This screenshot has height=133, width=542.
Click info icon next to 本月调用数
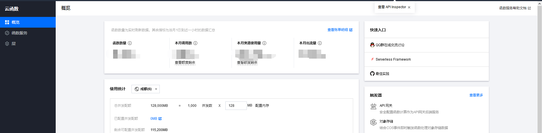click(195, 43)
